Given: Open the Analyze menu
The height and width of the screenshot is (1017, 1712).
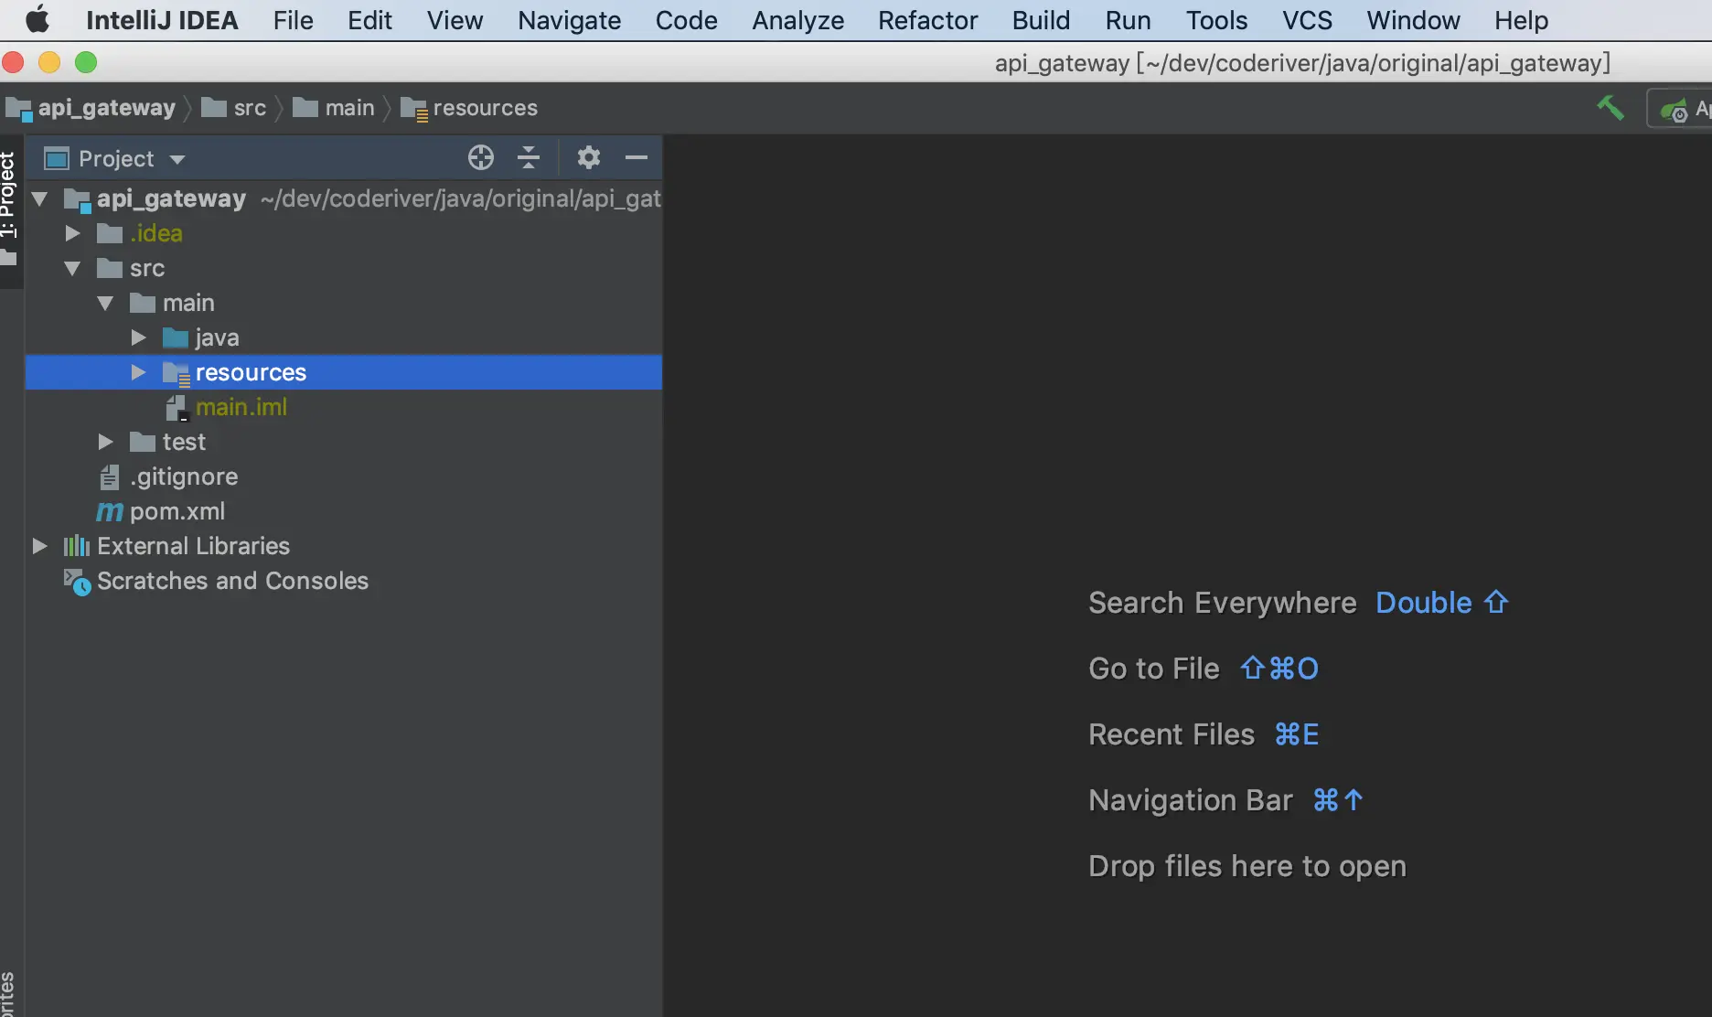Looking at the screenshot, I should coord(797,19).
